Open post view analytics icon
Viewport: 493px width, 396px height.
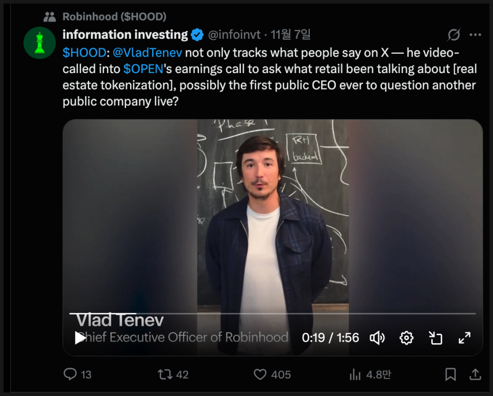pyautogui.click(x=355, y=375)
